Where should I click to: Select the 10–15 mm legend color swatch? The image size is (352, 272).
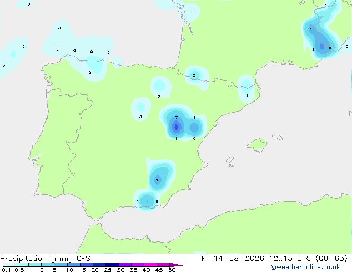tap(73, 265)
